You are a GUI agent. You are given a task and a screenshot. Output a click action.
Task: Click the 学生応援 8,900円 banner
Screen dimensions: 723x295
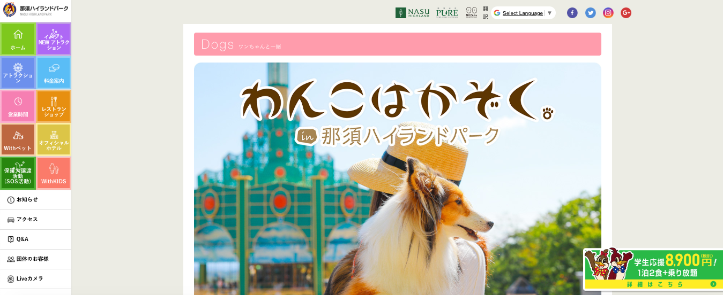tap(653, 269)
